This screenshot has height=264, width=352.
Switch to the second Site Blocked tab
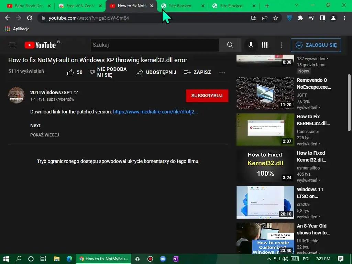(234, 6)
